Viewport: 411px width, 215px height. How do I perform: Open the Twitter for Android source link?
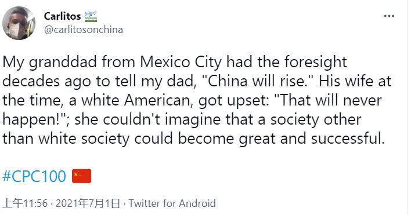(x=172, y=203)
